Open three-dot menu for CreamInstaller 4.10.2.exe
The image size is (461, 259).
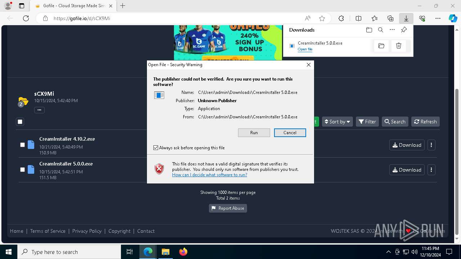coord(431,145)
